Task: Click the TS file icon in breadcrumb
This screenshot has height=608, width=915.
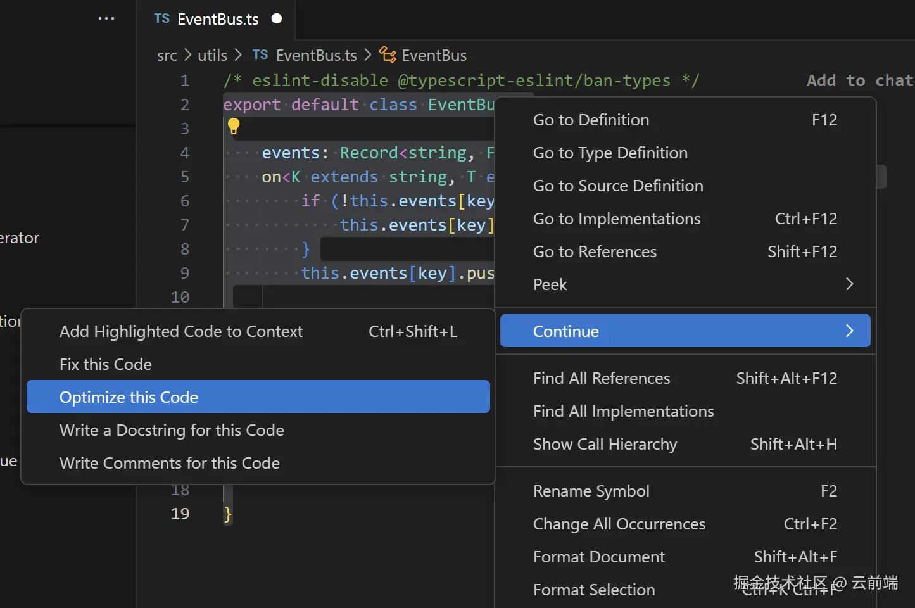Action: [x=260, y=54]
